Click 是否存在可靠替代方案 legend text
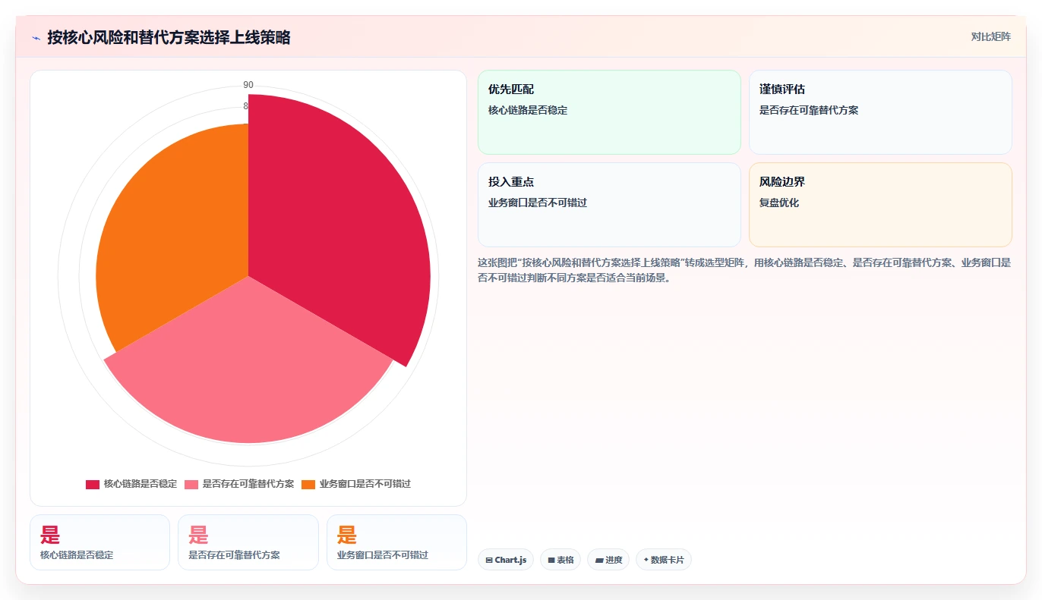The height and width of the screenshot is (600, 1042). (x=248, y=484)
